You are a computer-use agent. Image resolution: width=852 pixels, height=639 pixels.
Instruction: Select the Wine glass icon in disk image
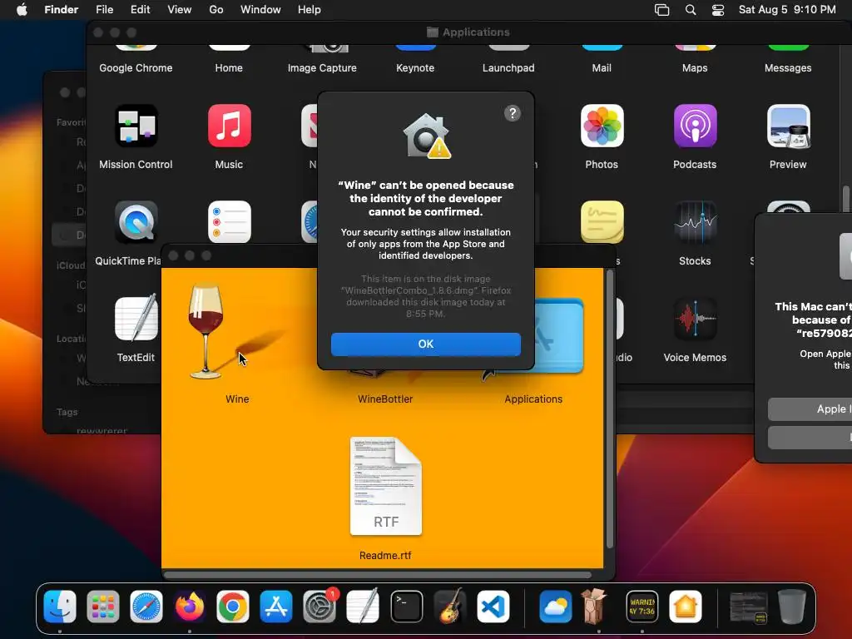206,330
